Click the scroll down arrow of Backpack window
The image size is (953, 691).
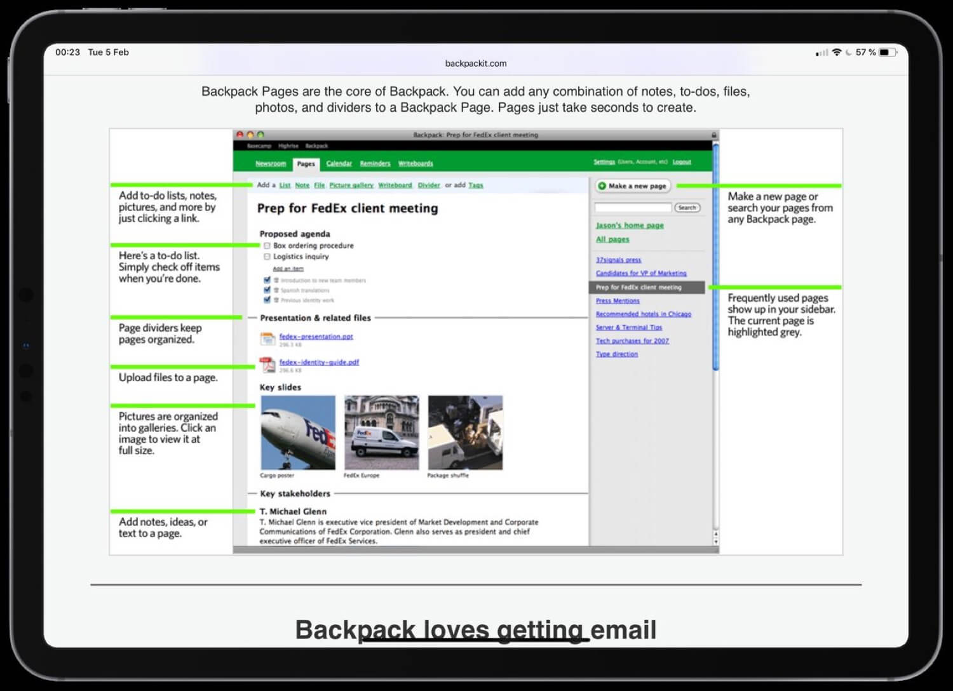click(716, 542)
